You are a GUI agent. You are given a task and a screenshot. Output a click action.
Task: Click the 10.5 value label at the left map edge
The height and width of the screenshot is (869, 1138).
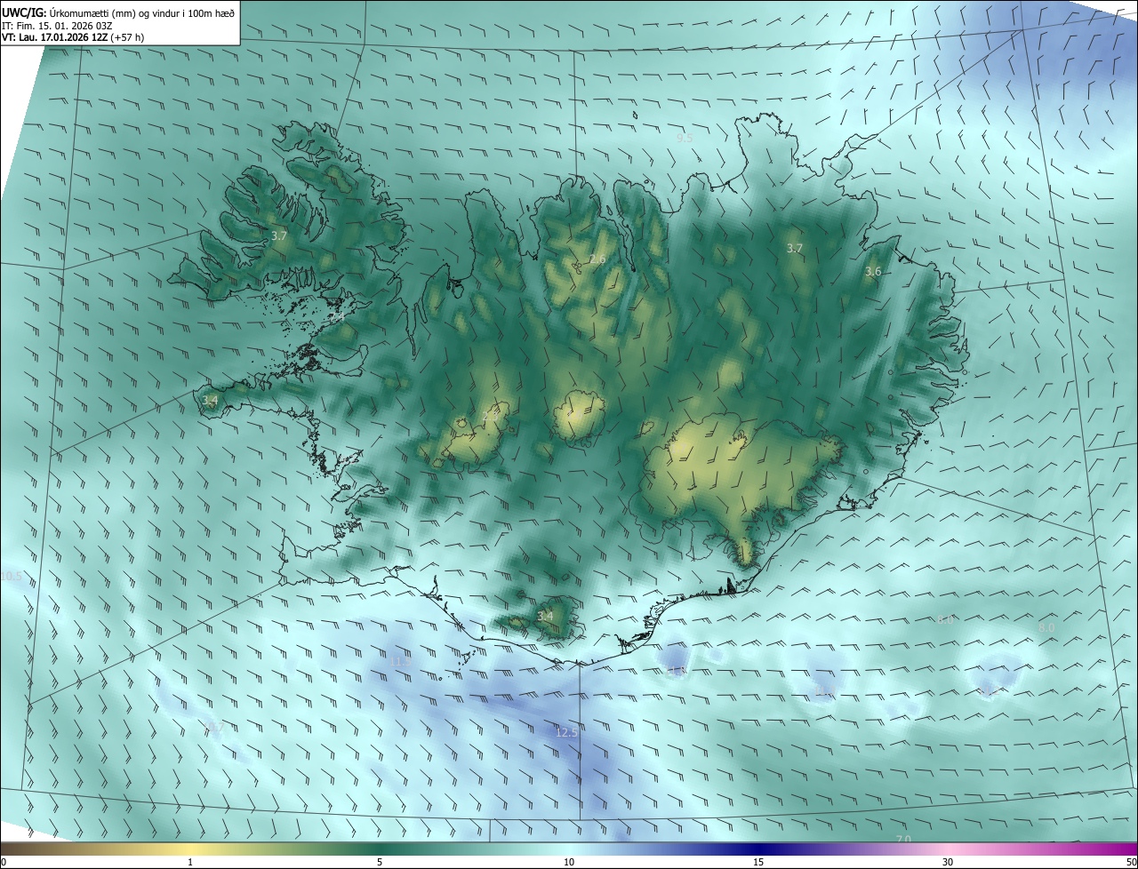11,577
